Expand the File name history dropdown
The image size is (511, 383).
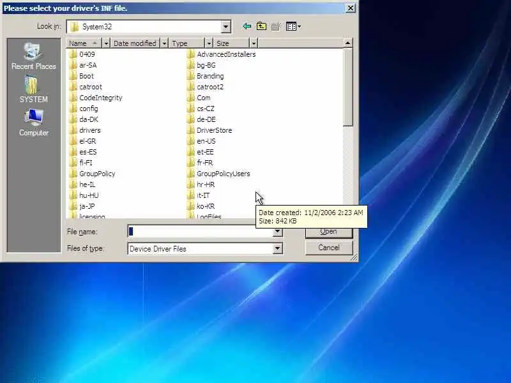(x=277, y=232)
